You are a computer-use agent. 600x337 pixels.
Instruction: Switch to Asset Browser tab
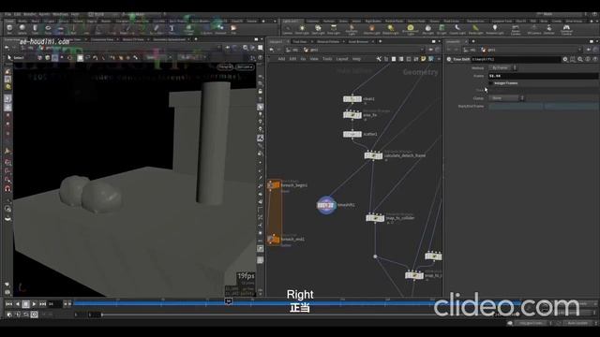[x=358, y=41]
